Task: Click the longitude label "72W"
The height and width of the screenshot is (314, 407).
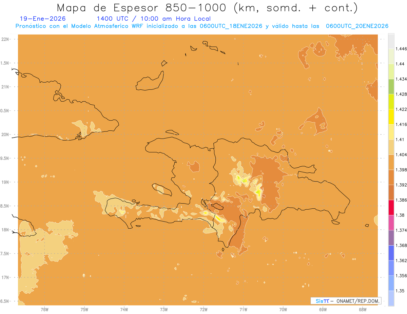Action: coord(203,309)
